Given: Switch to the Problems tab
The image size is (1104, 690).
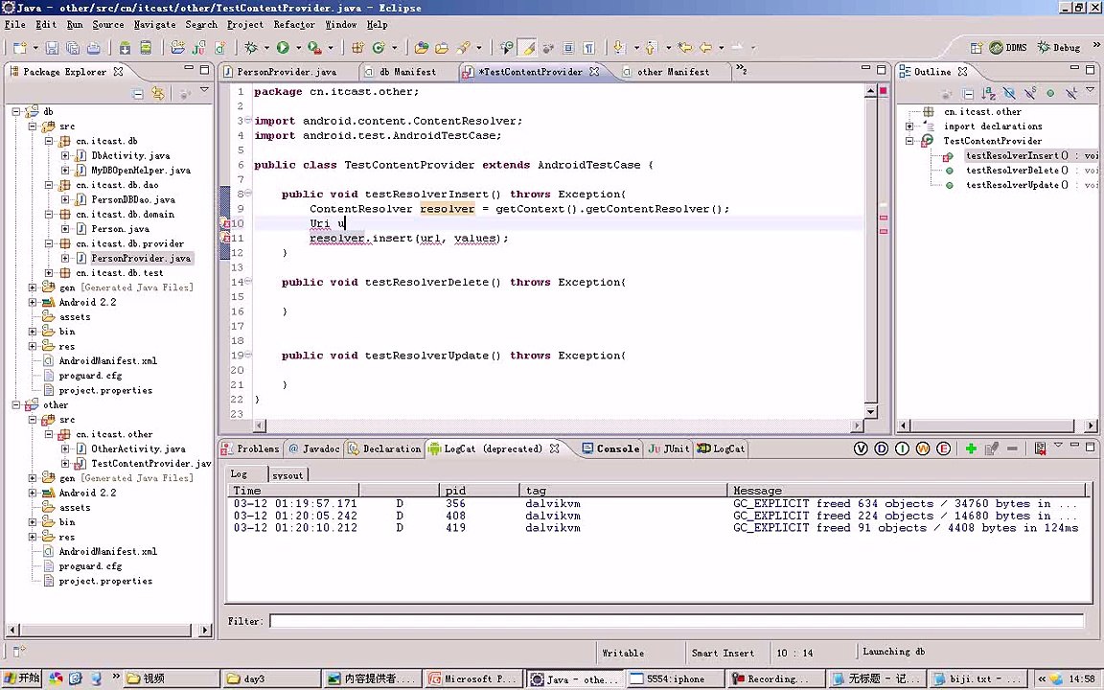Looking at the screenshot, I should (x=251, y=448).
